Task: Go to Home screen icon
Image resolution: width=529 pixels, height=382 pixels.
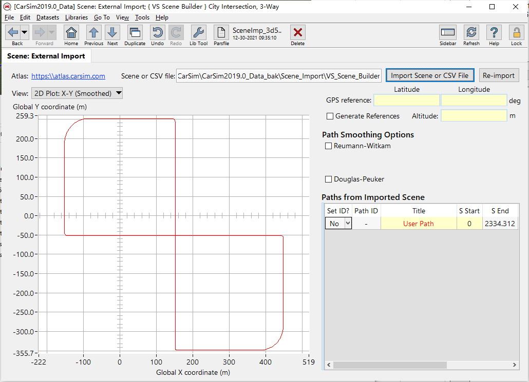Action: 71,33
